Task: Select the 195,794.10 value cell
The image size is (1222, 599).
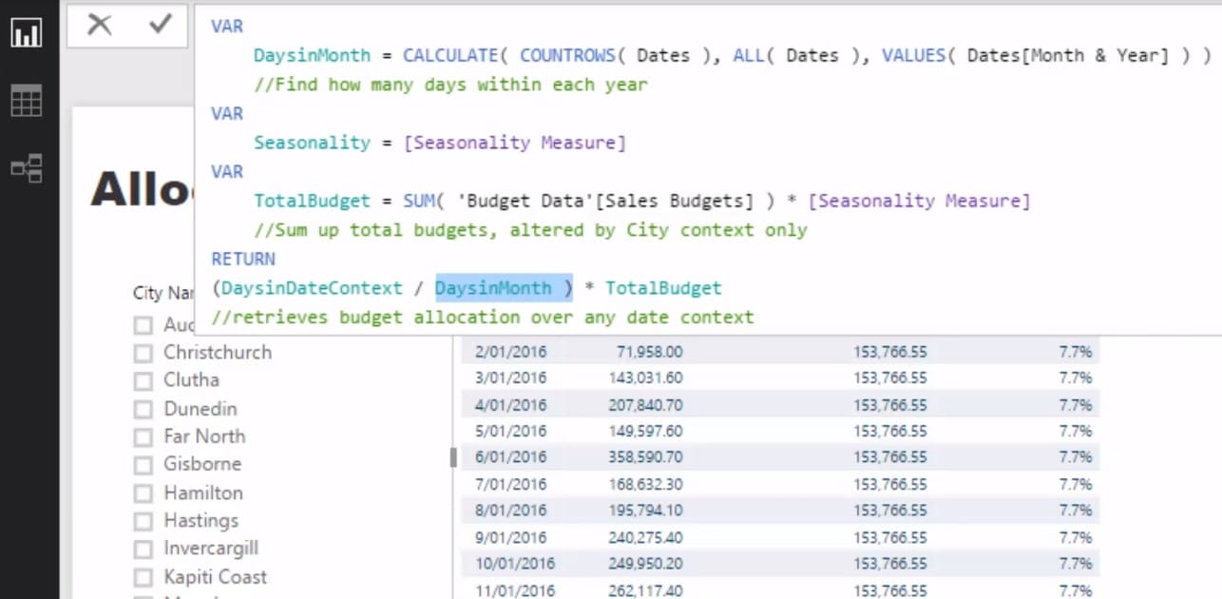Action: coord(645,511)
